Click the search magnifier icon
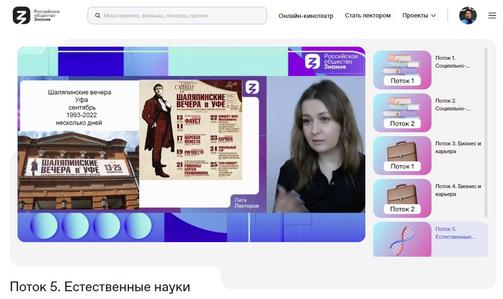 pyautogui.click(x=97, y=16)
